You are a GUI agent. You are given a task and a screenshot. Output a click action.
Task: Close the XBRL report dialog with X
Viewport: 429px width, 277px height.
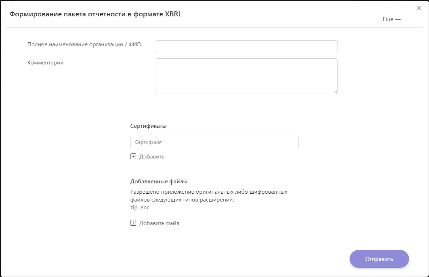[419, 8]
